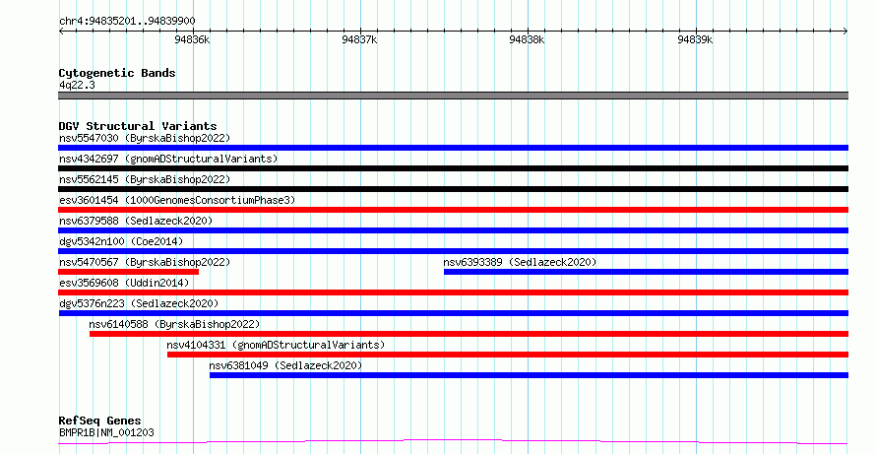Screen dimensions: 876x454
Task: Select the nsv5547030 (ByrskaBishop2022) label
Action: point(145,138)
